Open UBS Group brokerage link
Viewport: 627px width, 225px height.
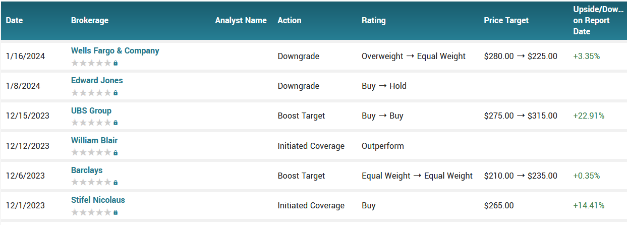pyautogui.click(x=91, y=110)
